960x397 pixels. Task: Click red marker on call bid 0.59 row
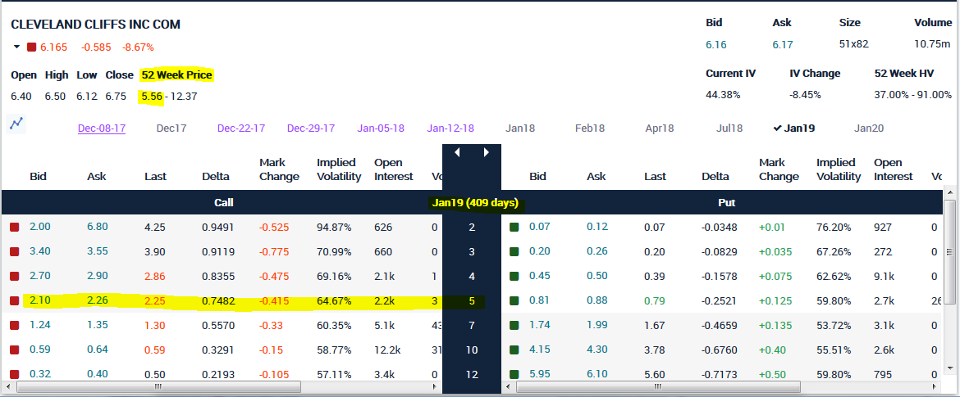(15, 350)
